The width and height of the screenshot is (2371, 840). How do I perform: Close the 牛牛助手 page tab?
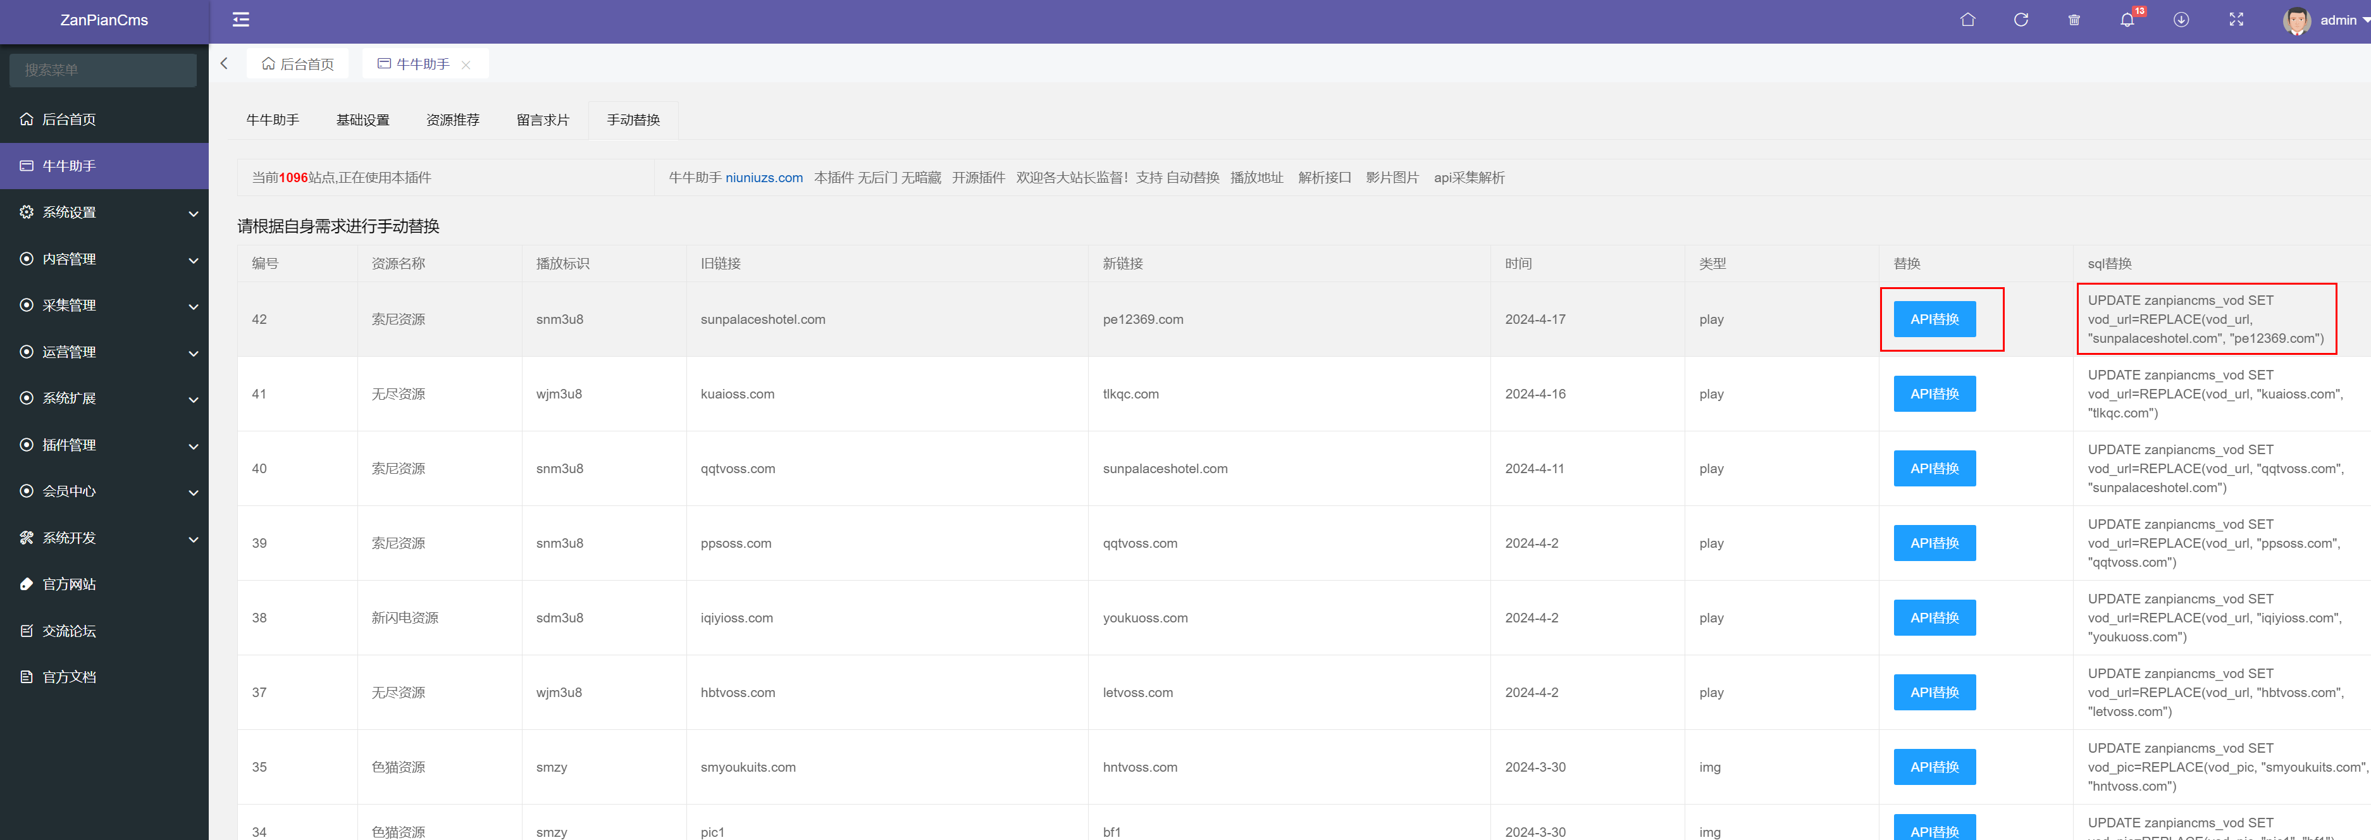click(466, 65)
